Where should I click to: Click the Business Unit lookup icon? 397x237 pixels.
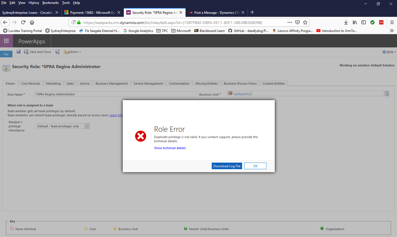click(386, 94)
